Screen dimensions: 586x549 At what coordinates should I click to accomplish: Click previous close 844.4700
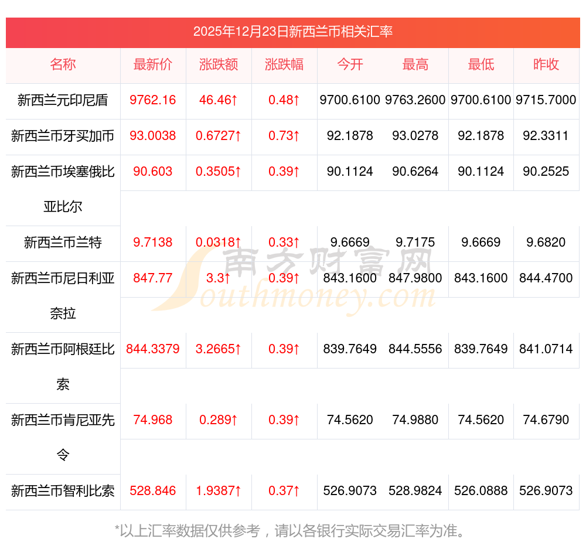pyautogui.click(x=546, y=278)
